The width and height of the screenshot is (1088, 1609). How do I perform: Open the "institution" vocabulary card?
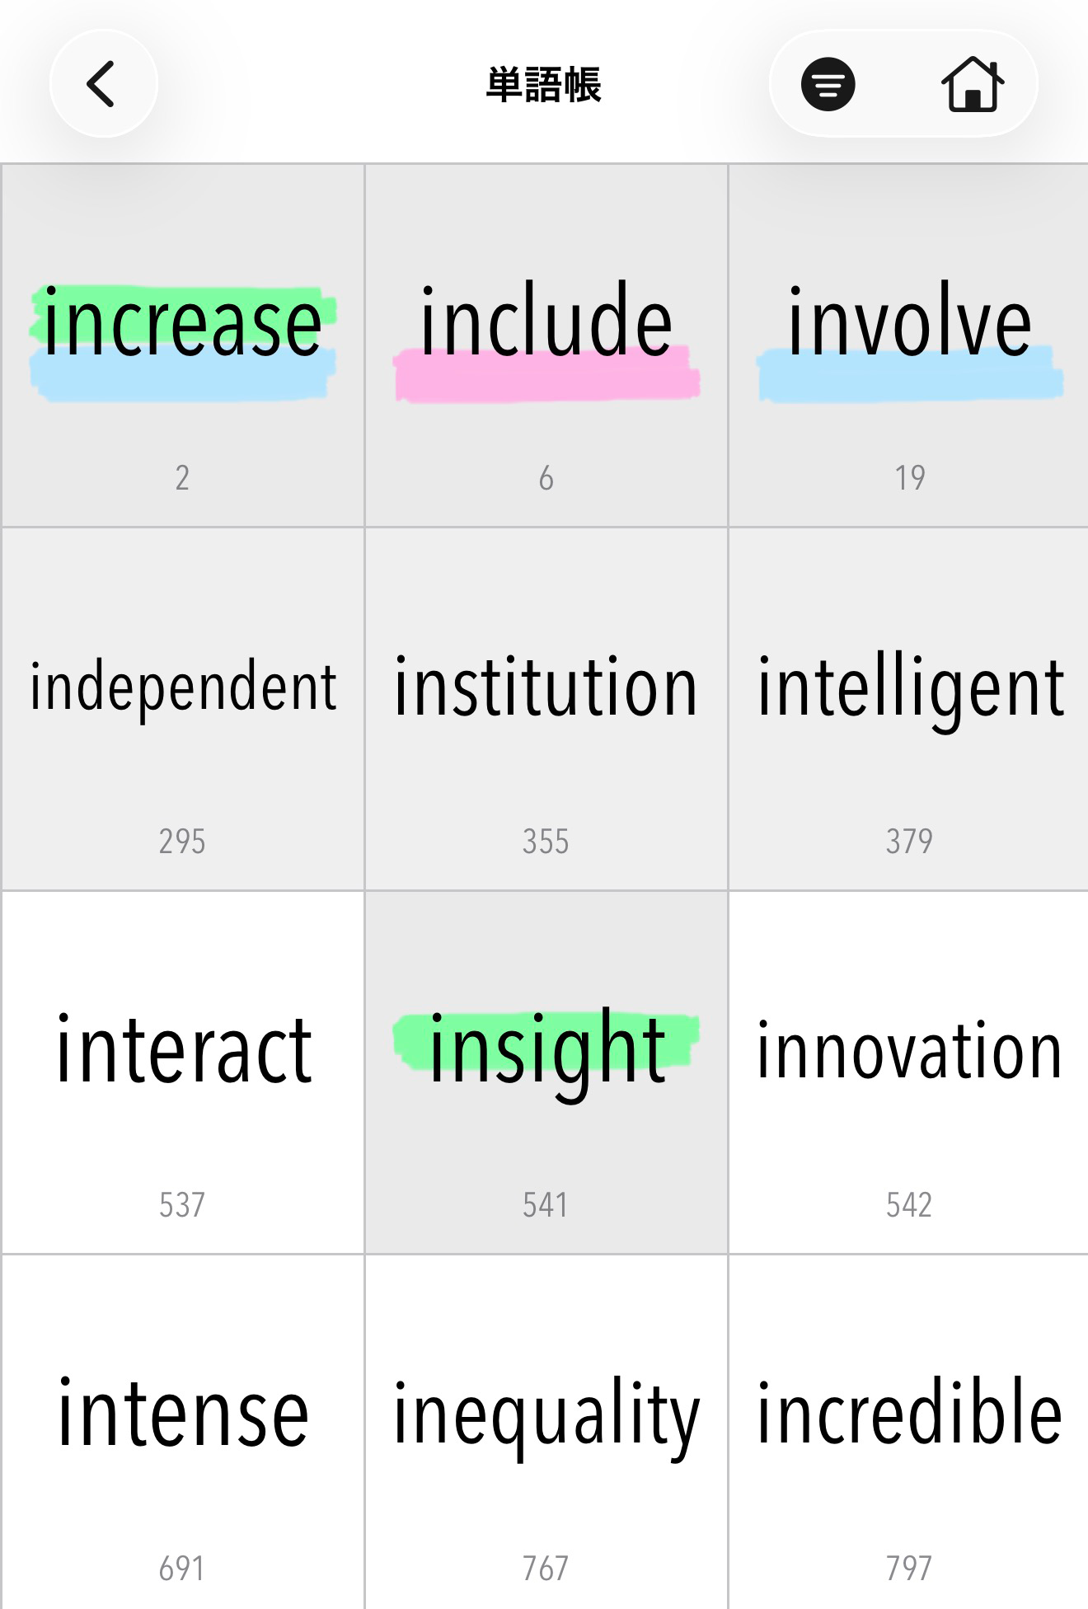(546, 709)
